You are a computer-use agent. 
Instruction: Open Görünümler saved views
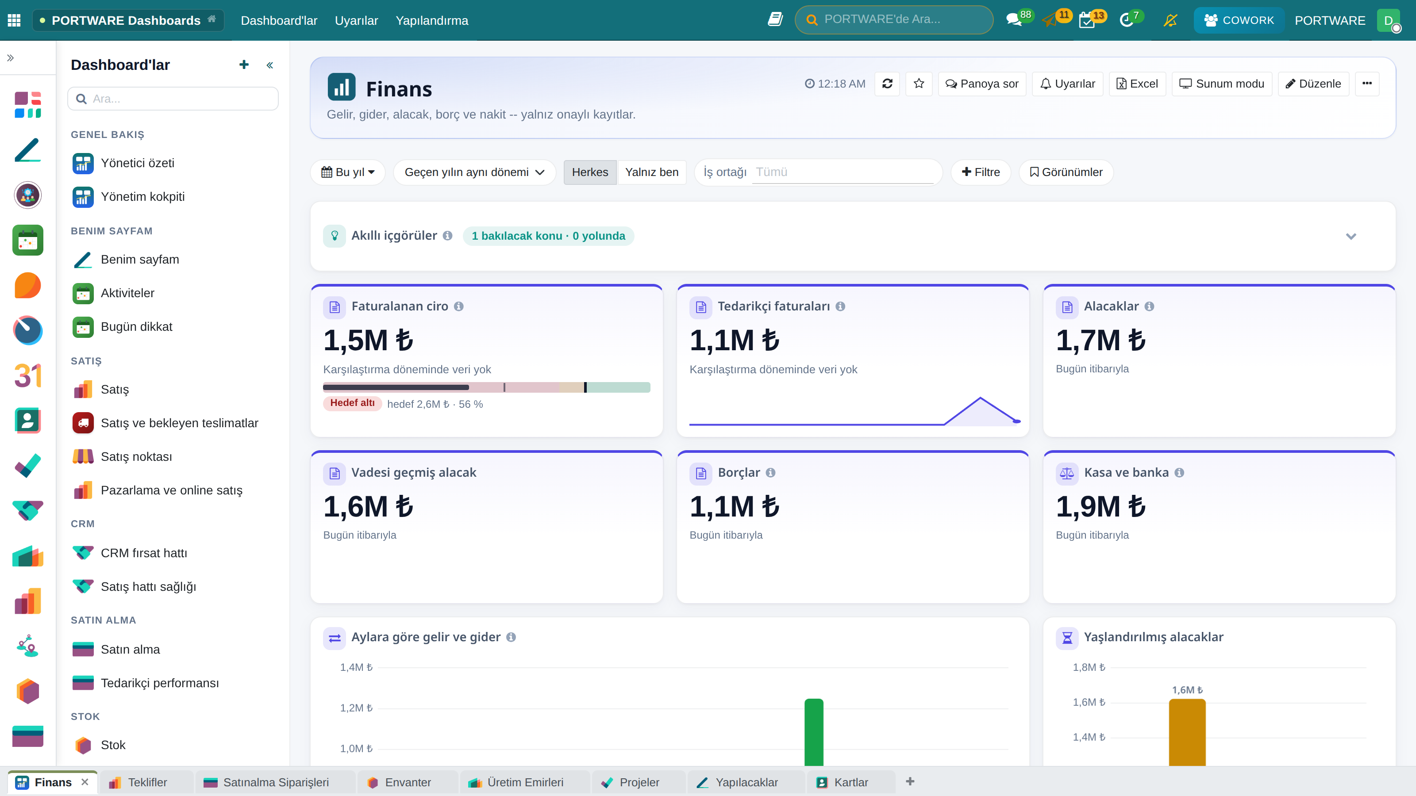1066,172
